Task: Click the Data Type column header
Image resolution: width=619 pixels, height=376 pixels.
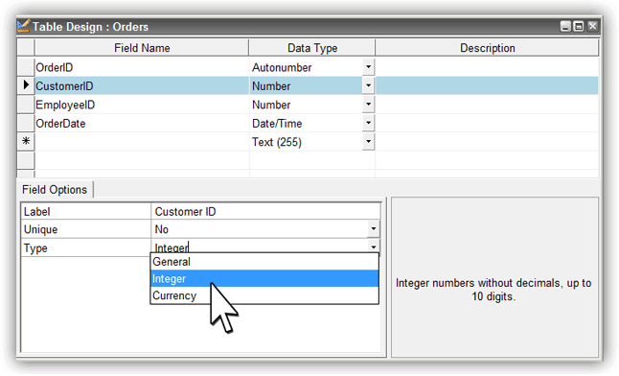Action: (311, 48)
